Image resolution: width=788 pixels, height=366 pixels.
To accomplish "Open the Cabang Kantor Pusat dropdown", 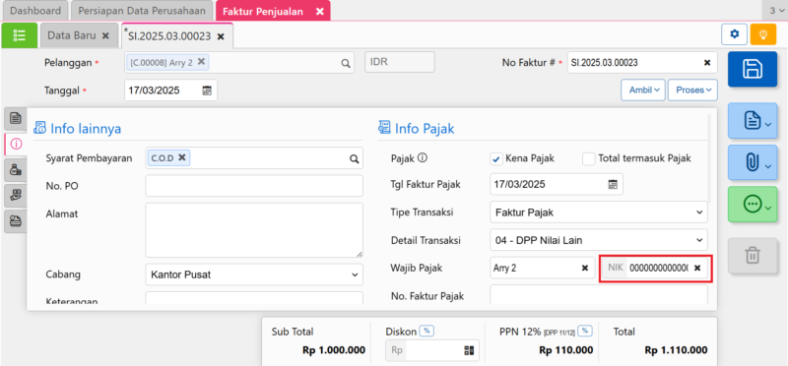I will point(254,274).
